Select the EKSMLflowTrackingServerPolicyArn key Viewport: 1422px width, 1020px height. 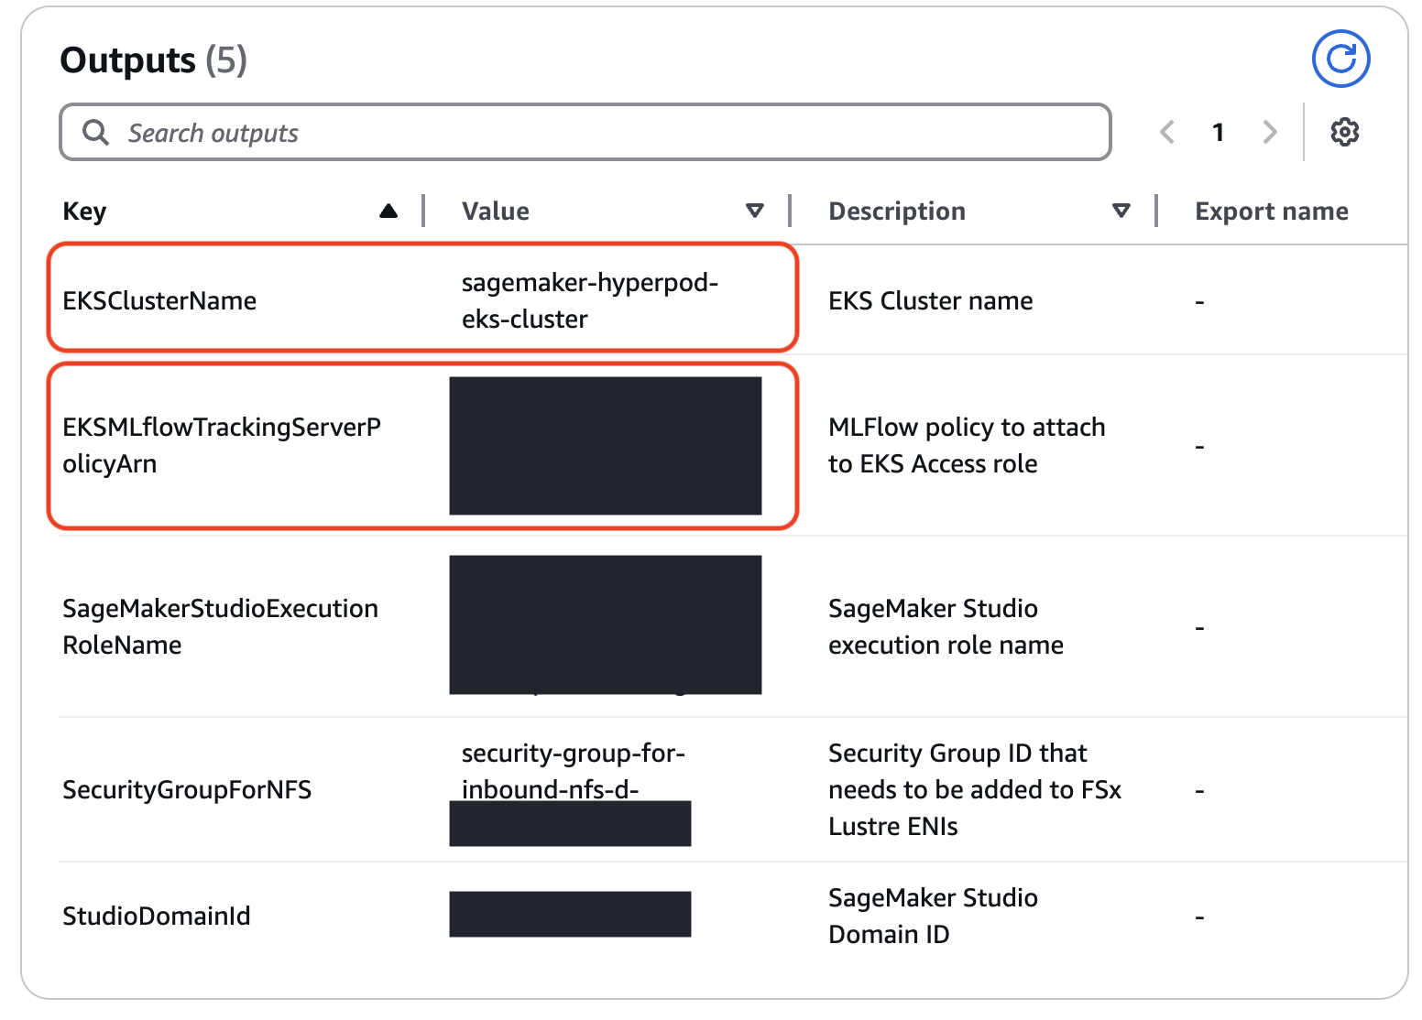coord(221,446)
